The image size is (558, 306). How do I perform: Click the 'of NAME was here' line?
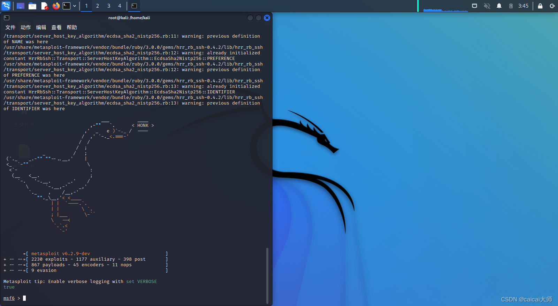[x=26, y=42]
